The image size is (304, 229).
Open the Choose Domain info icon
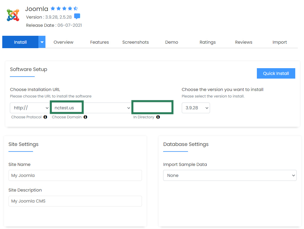[x=85, y=117]
